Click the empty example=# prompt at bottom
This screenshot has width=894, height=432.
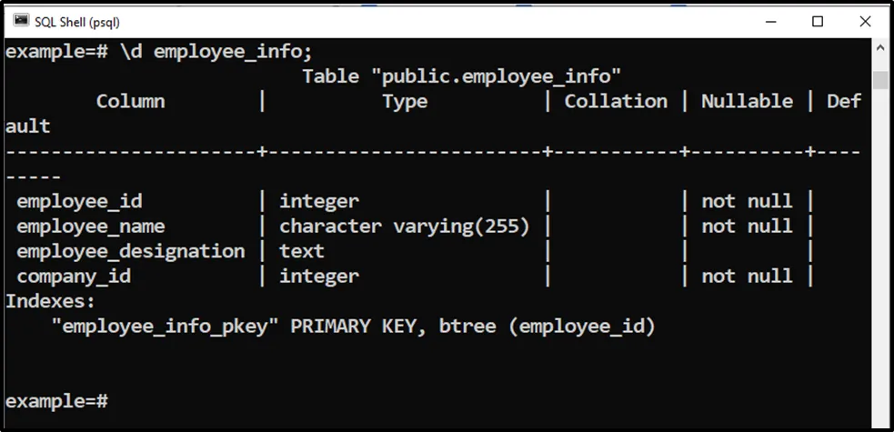click(x=57, y=400)
